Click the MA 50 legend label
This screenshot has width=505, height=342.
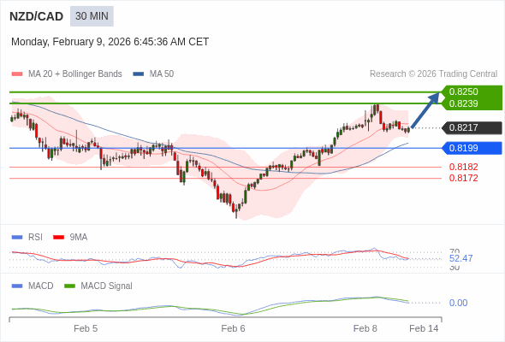[x=162, y=74]
